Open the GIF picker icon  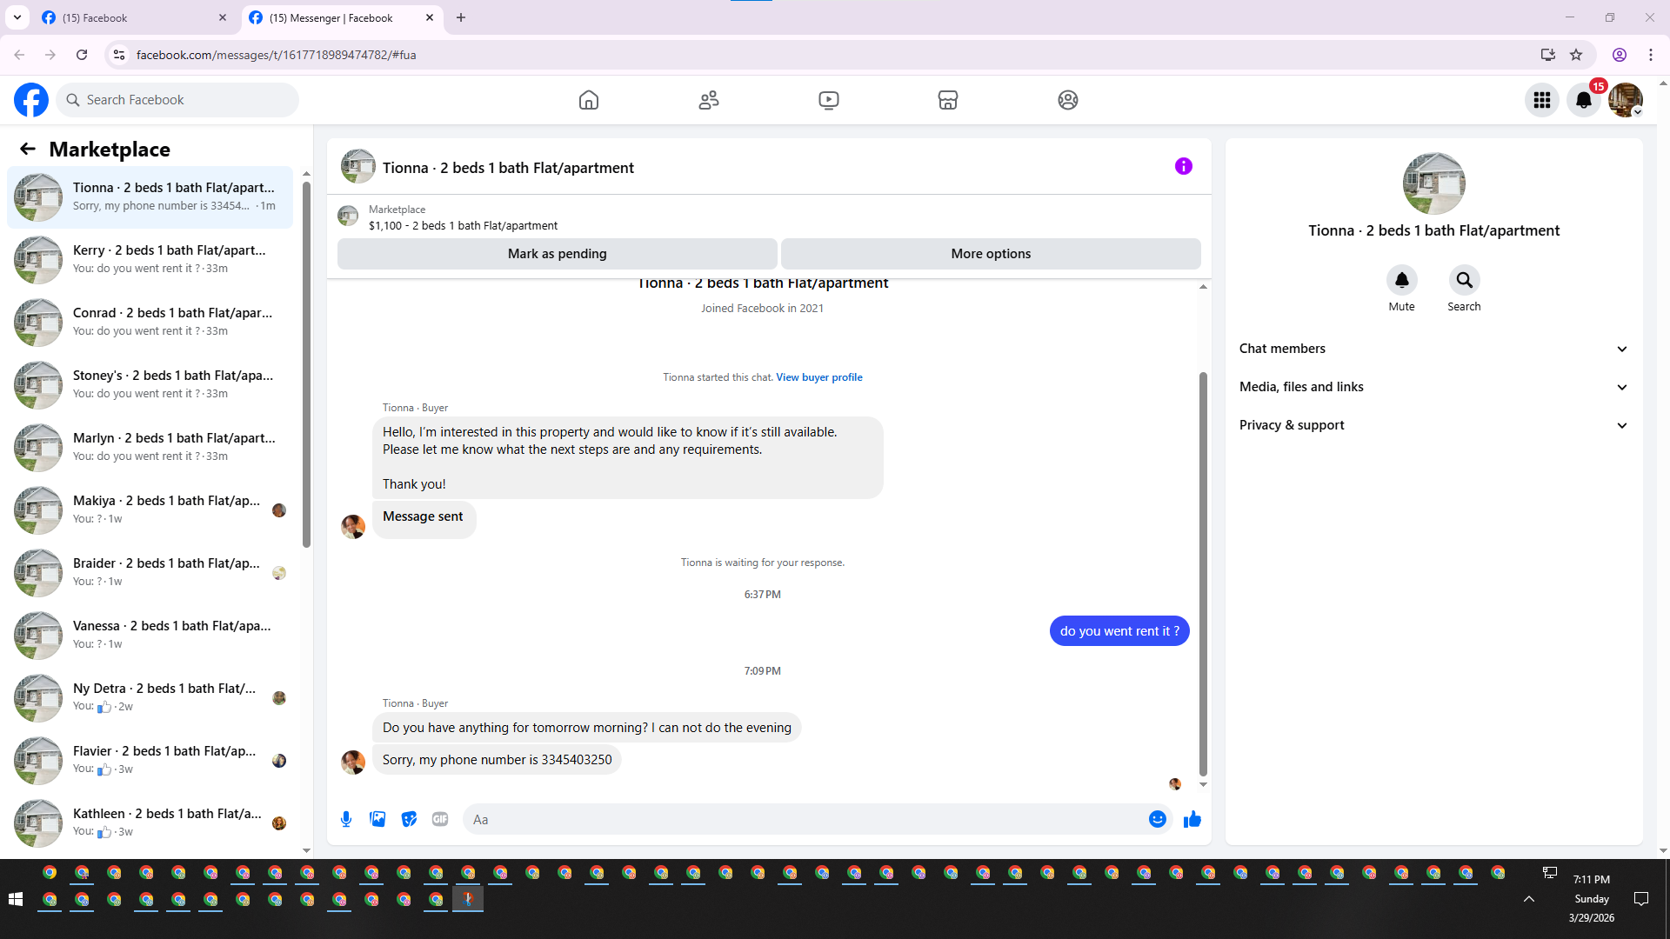pos(440,819)
